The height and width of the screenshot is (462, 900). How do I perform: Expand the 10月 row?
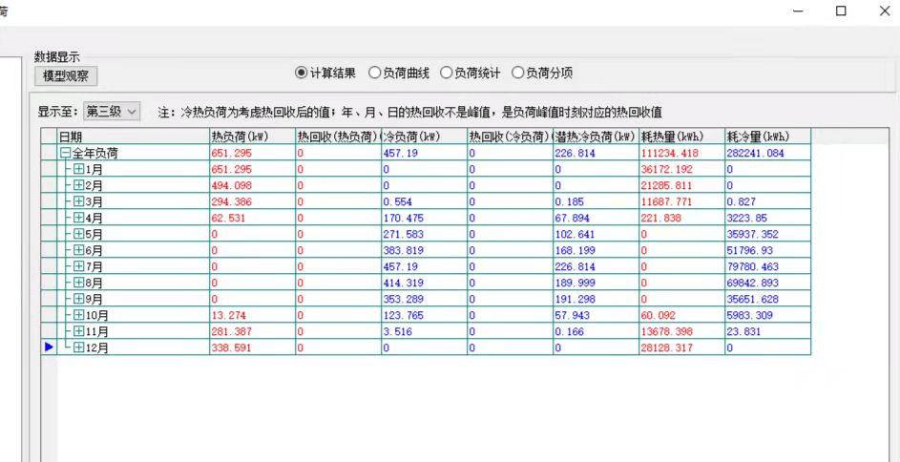(78, 315)
